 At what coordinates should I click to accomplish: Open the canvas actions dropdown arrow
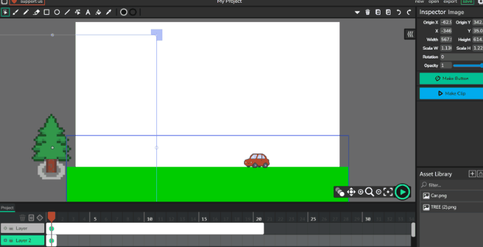(x=358, y=13)
